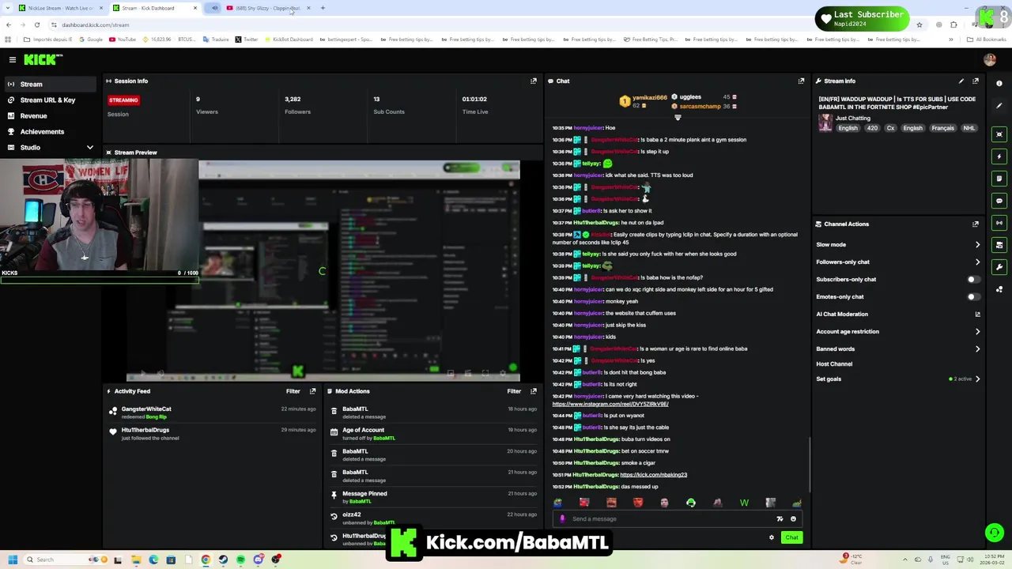Open the kick.com/nbaking23 link in chat
Image resolution: width=1012 pixels, height=569 pixels.
tap(653, 475)
